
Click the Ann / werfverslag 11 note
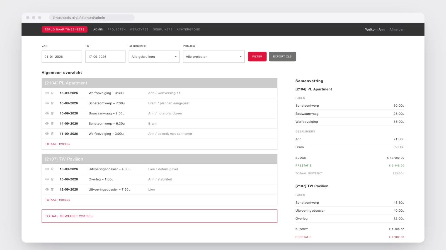(164, 93)
